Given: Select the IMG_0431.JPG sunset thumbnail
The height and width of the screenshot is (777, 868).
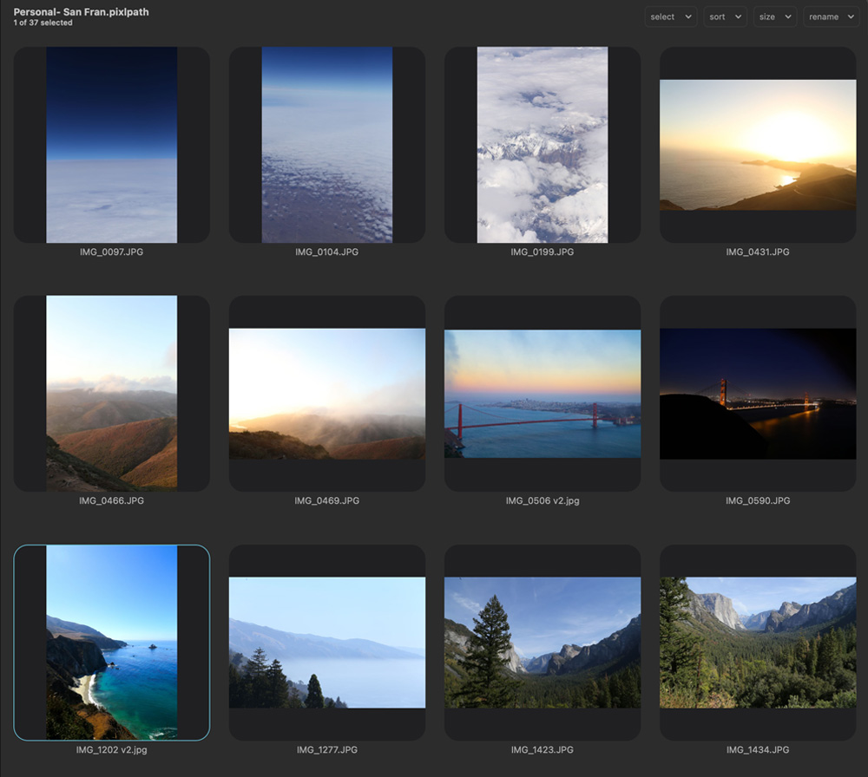Looking at the screenshot, I should [x=758, y=145].
